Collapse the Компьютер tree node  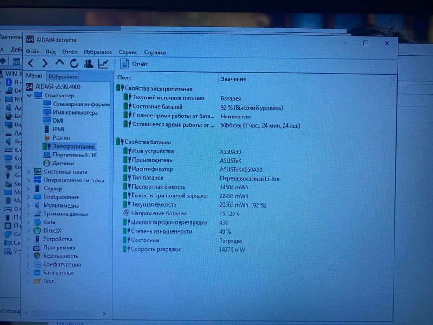click(x=29, y=96)
